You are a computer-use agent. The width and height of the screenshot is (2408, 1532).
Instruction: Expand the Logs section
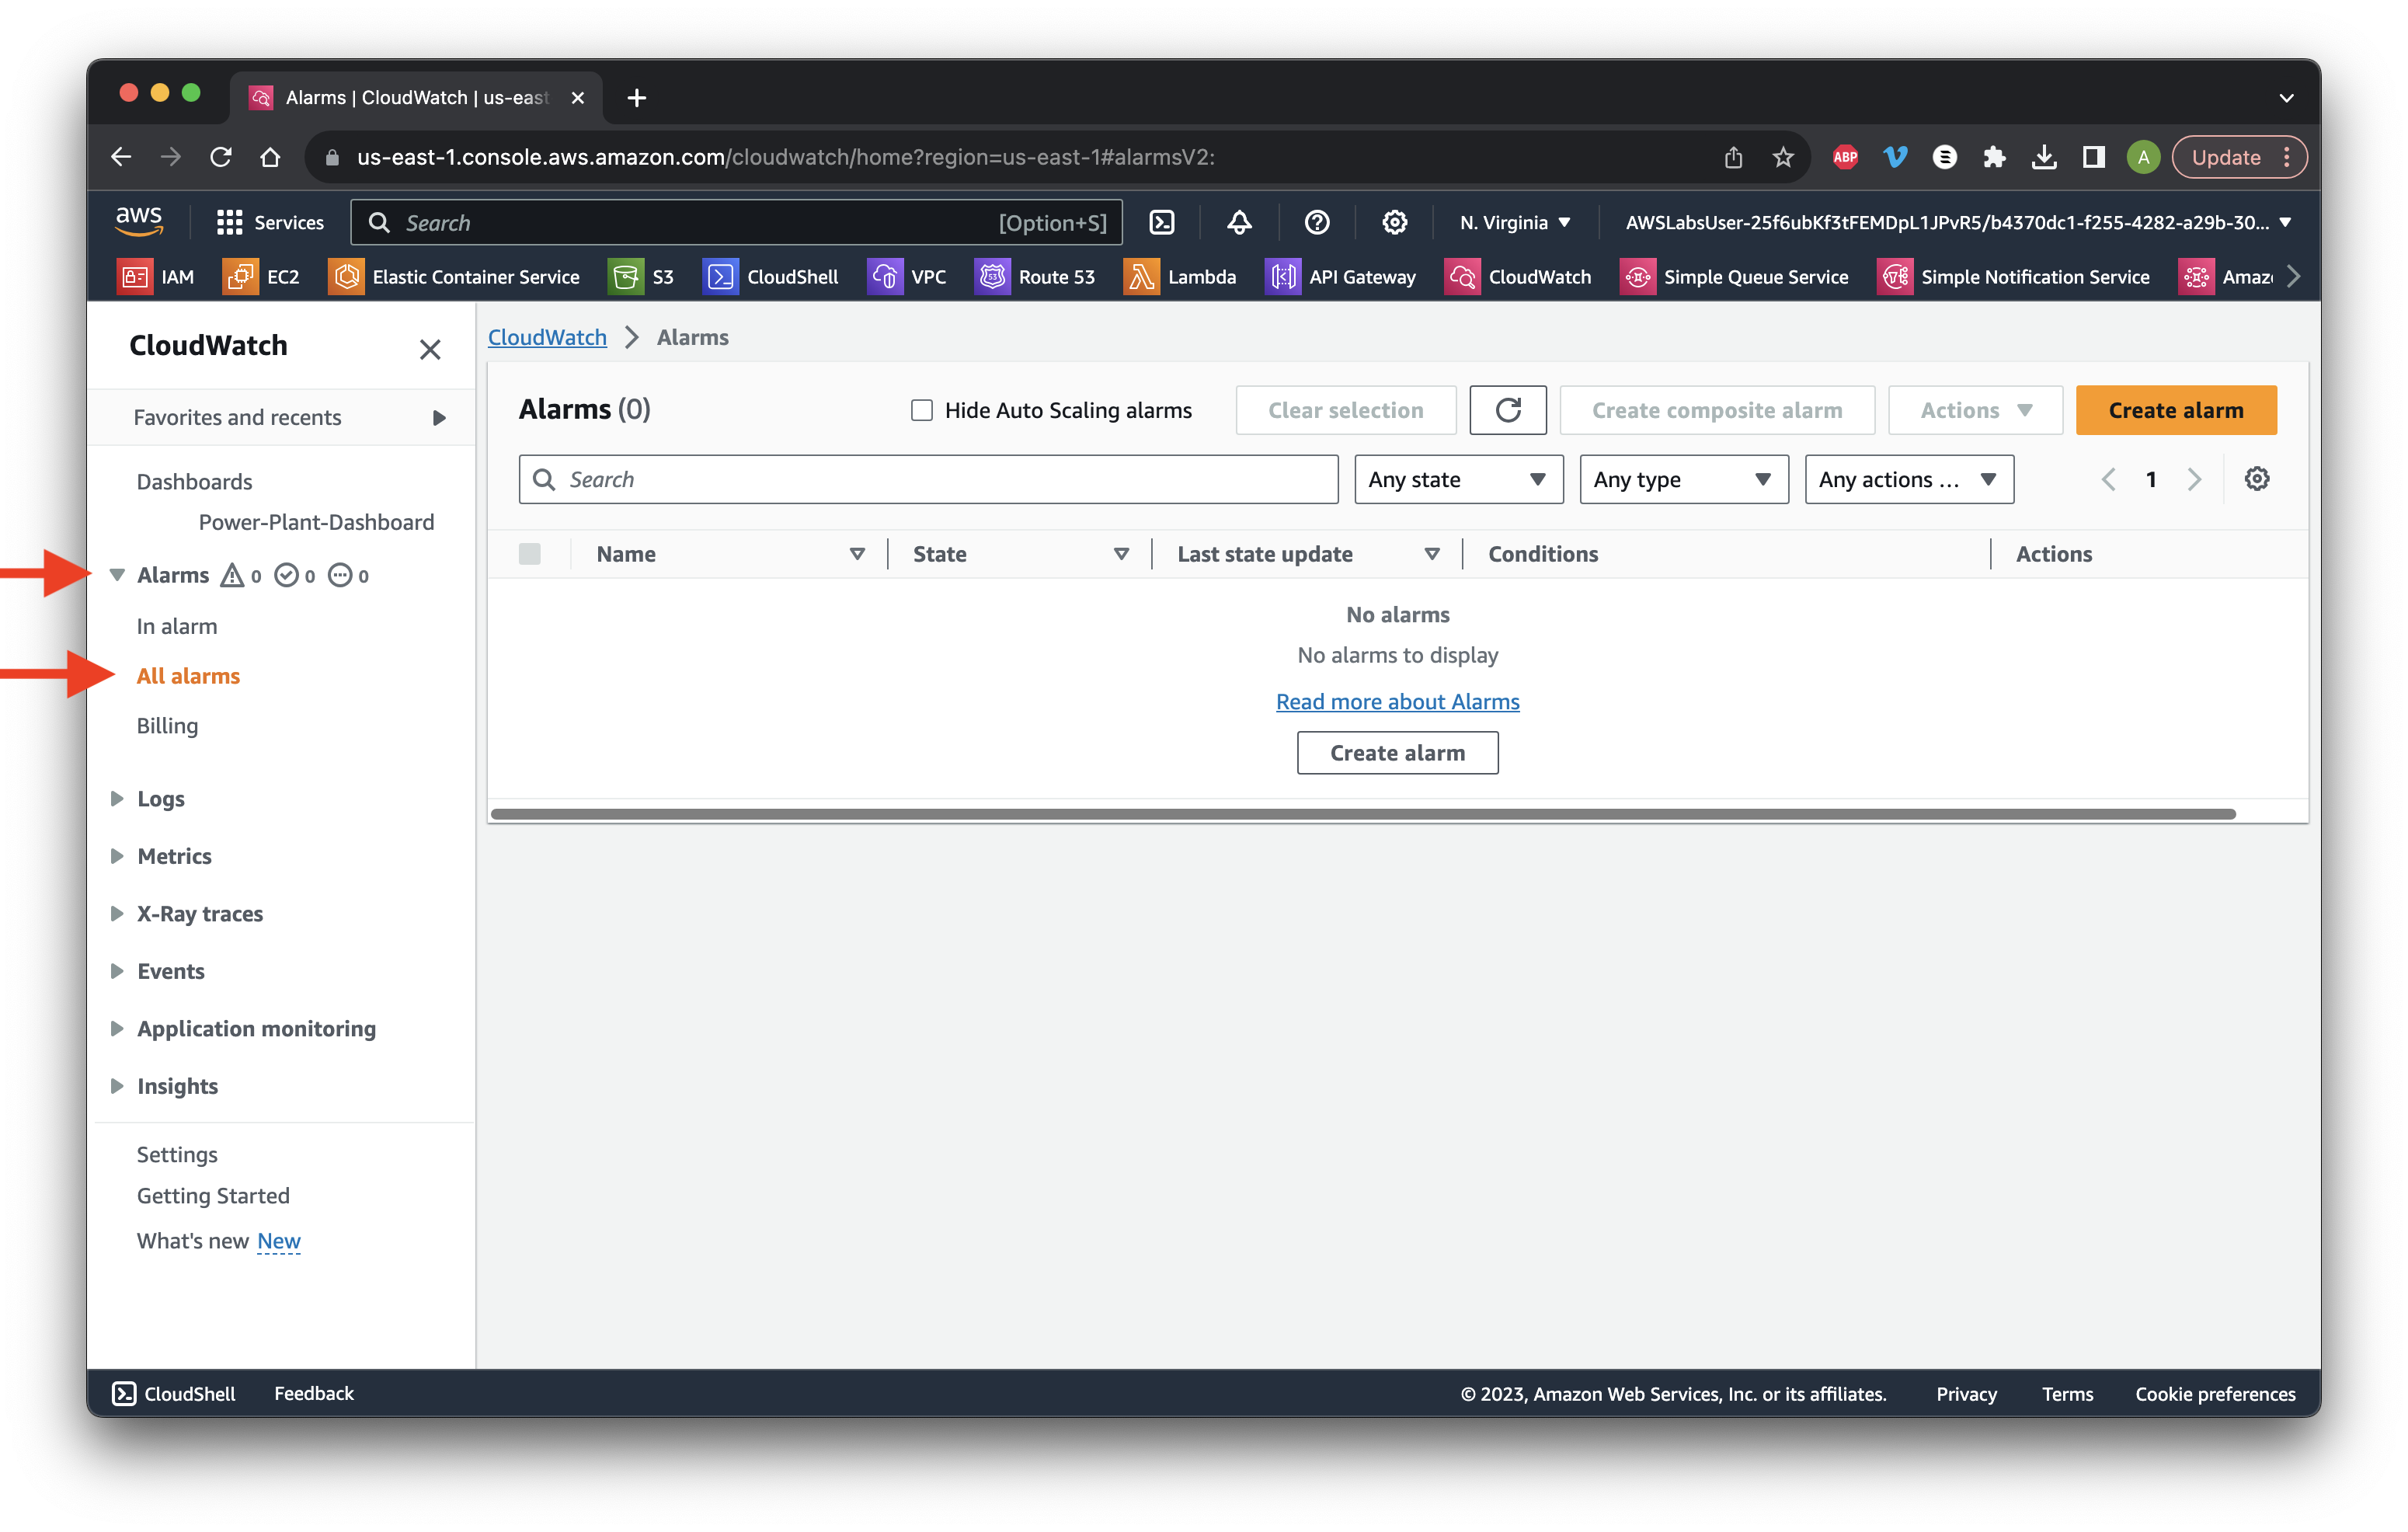(x=117, y=798)
